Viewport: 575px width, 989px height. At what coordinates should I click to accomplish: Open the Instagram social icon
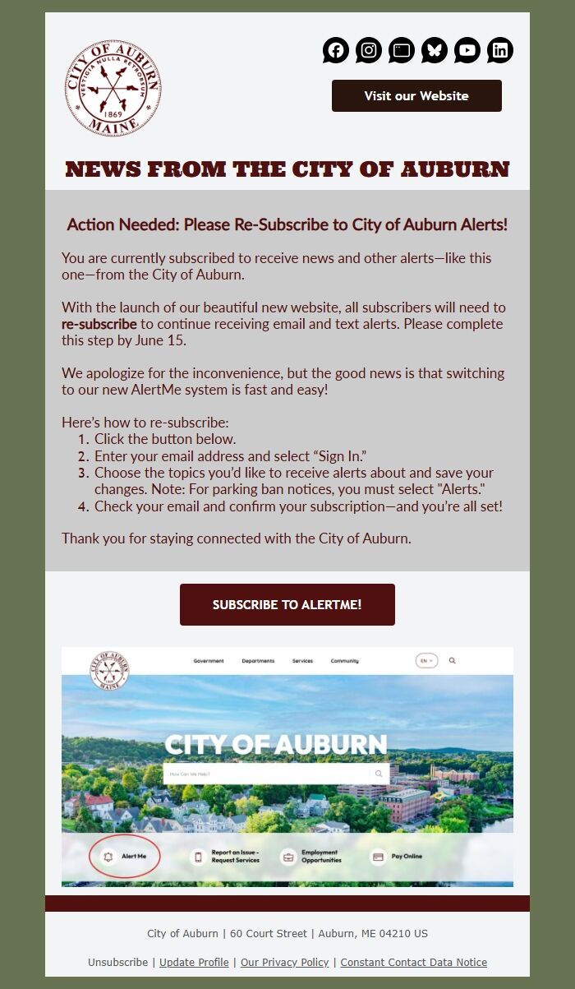click(368, 50)
